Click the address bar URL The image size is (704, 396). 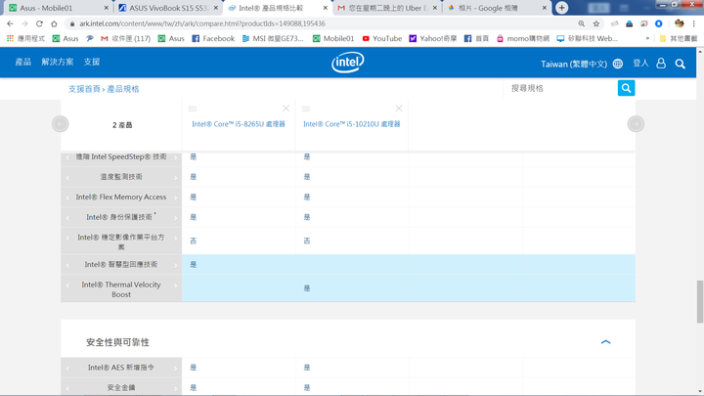pos(202,23)
